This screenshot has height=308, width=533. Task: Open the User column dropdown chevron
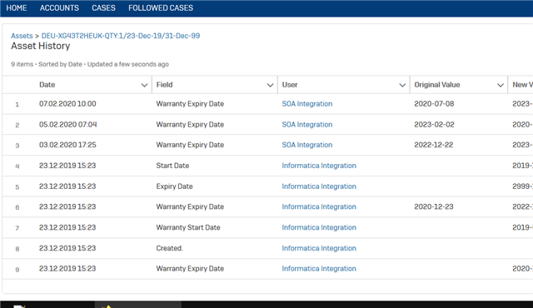point(402,85)
